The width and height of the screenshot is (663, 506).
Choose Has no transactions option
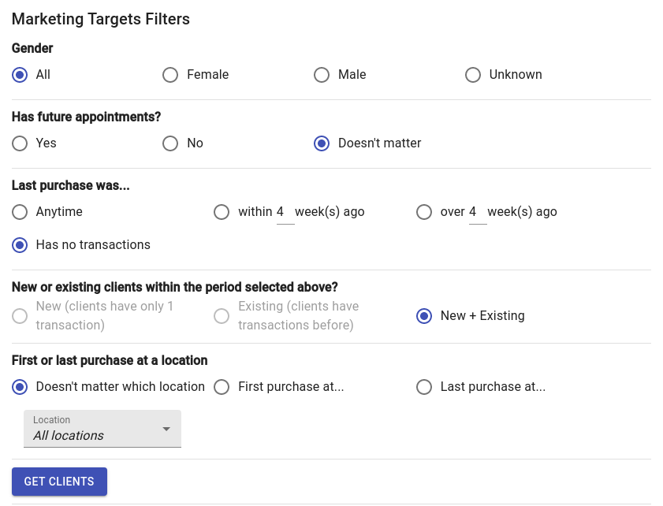click(20, 245)
